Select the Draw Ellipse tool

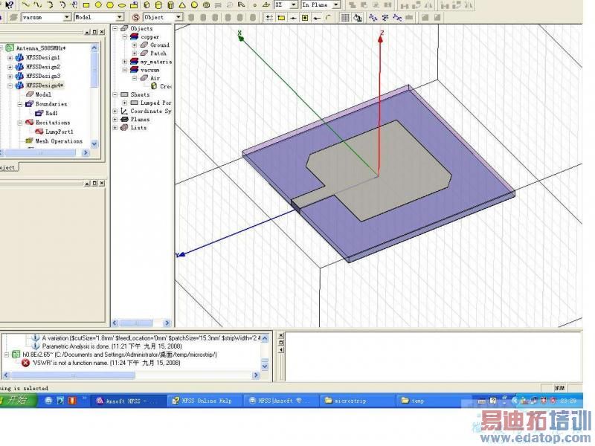(122, 6)
